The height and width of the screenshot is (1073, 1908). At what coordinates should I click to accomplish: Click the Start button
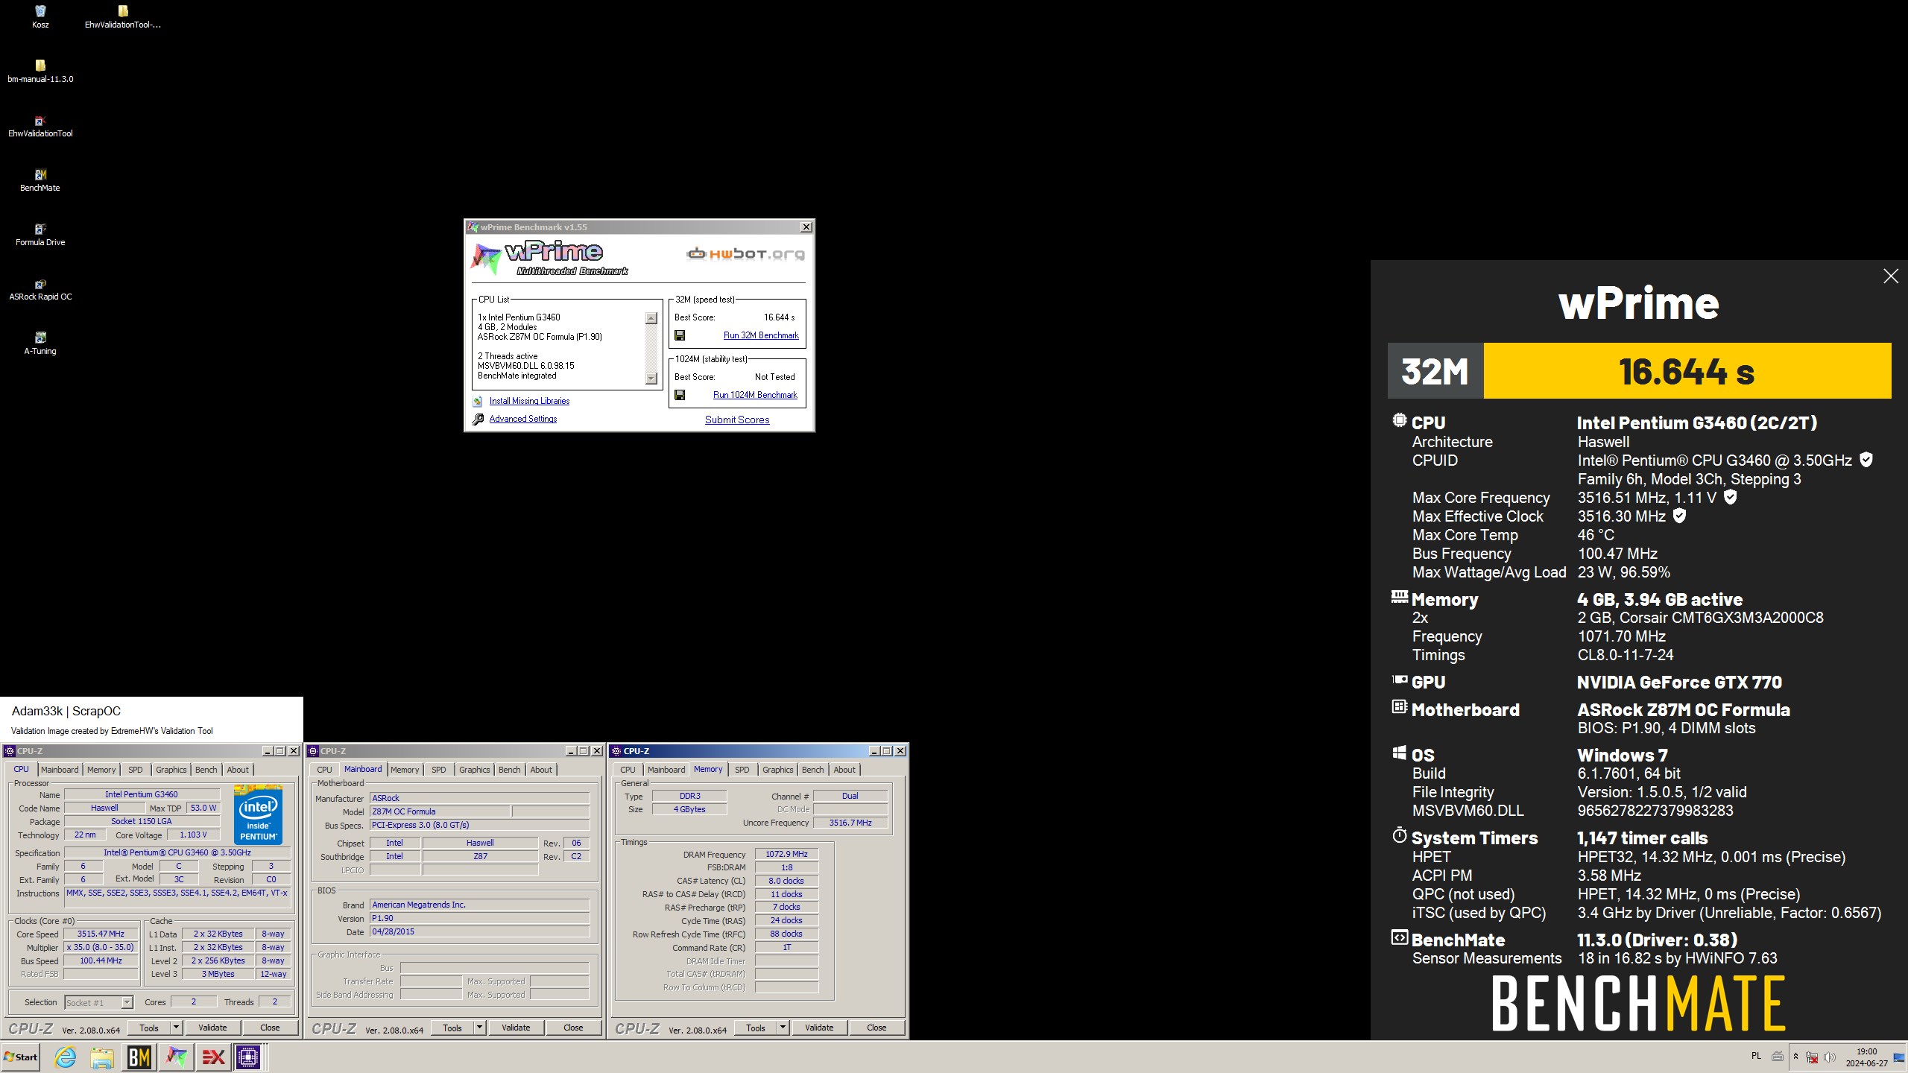(x=21, y=1057)
